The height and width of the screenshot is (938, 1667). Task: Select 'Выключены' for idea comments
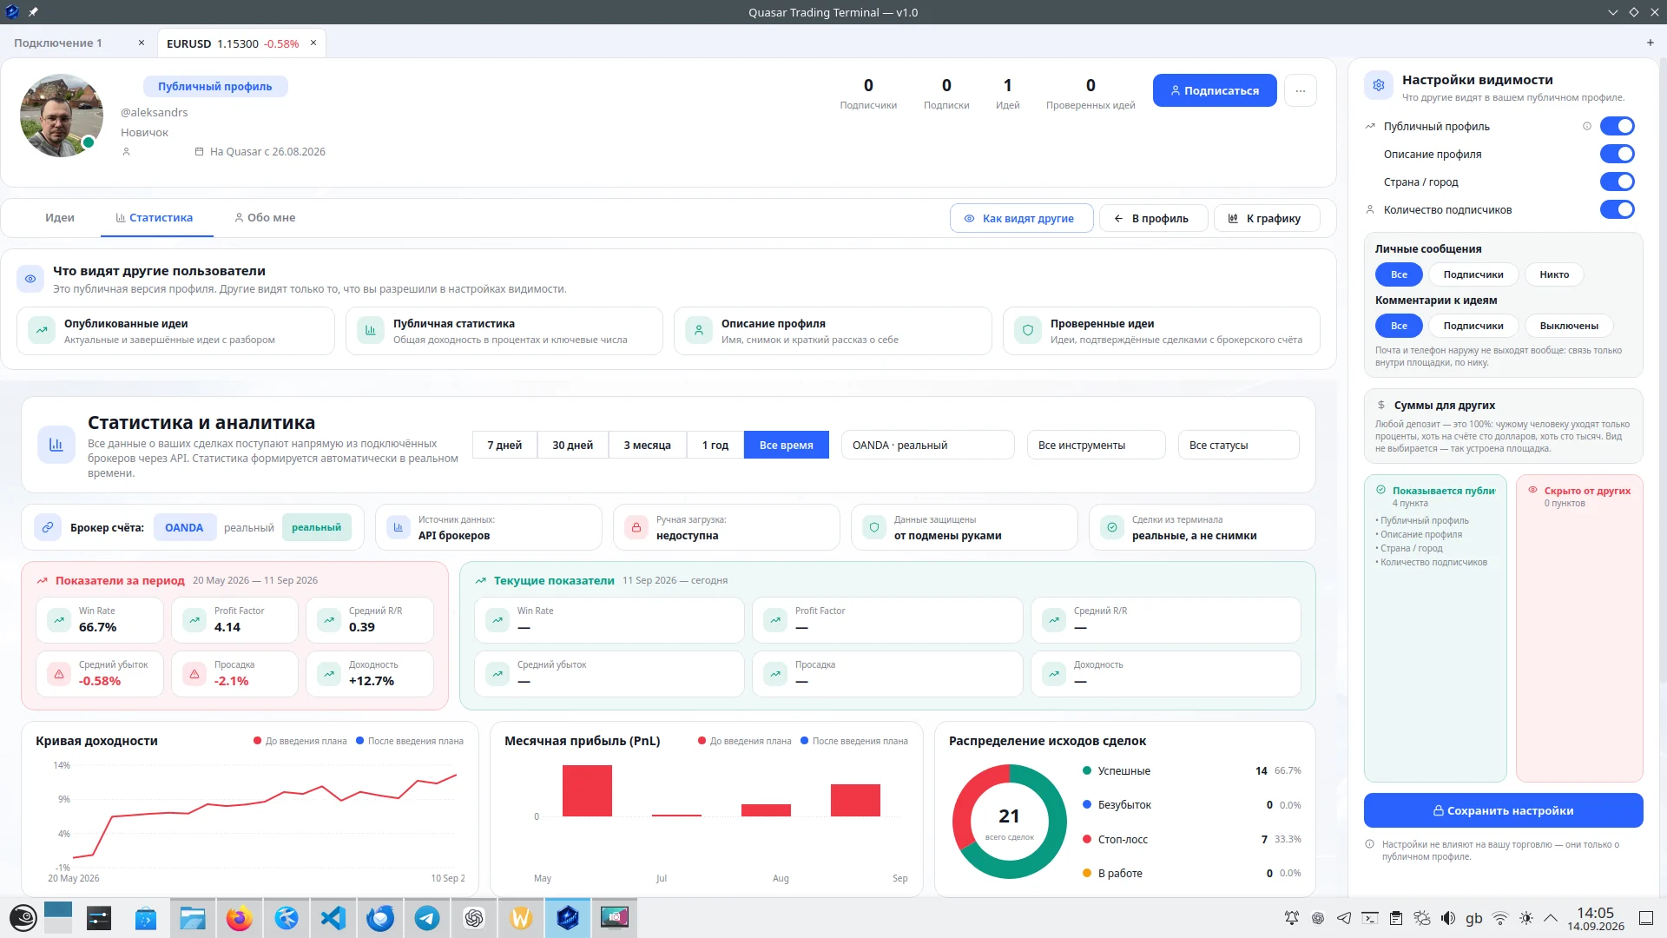pyautogui.click(x=1569, y=326)
